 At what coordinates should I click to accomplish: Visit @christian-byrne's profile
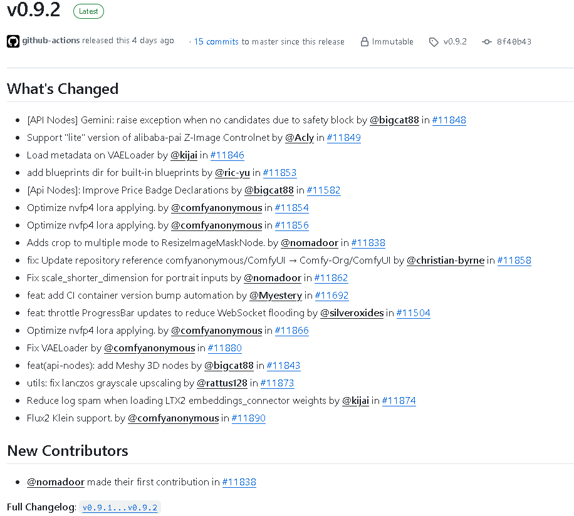click(x=445, y=260)
